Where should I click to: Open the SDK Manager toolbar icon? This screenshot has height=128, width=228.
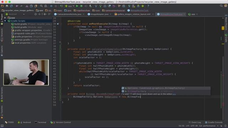point(138,6)
